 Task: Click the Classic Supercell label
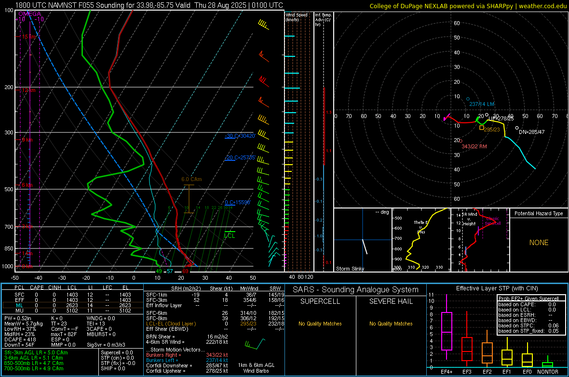(492, 221)
